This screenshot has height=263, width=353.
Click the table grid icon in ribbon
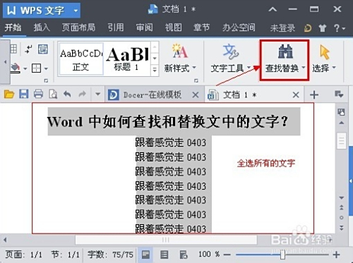coord(13,49)
